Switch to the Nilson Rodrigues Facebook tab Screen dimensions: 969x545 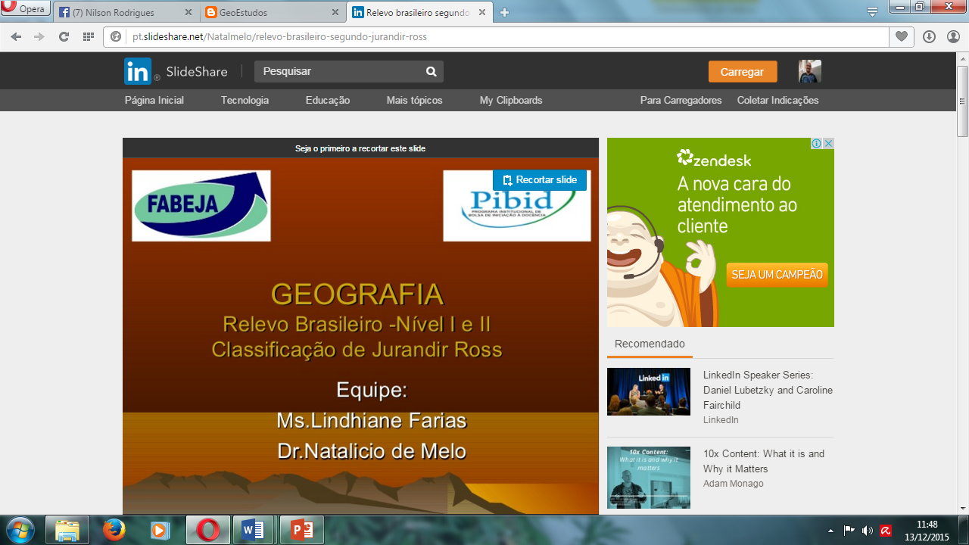click(x=127, y=12)
